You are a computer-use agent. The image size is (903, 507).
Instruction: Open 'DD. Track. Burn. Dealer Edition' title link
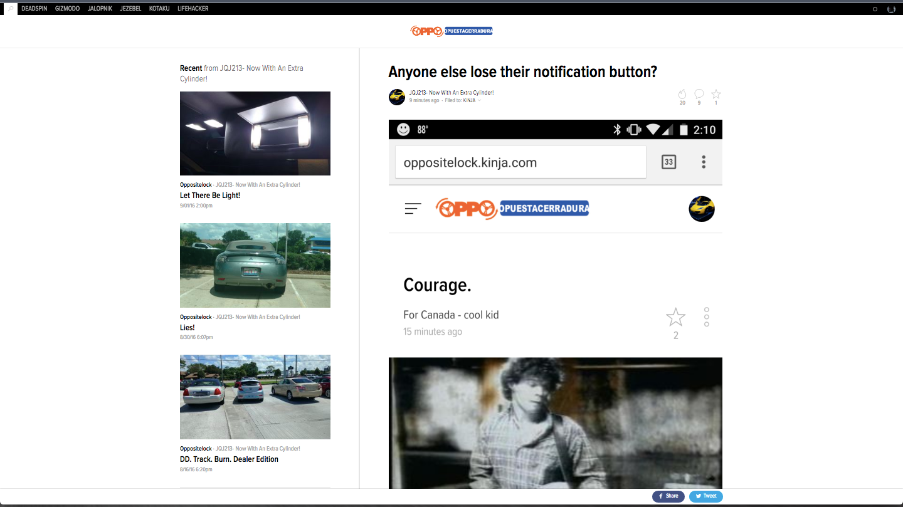(x=229, y=459)
